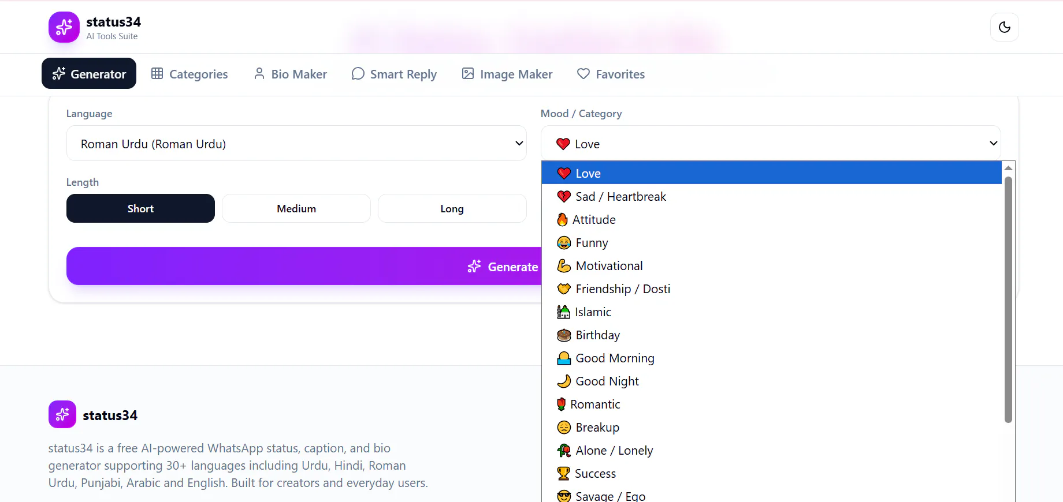The image size is (1063, 502).
Task: Click the Image Maker picture icon
Action: click(x=468, y=73)
